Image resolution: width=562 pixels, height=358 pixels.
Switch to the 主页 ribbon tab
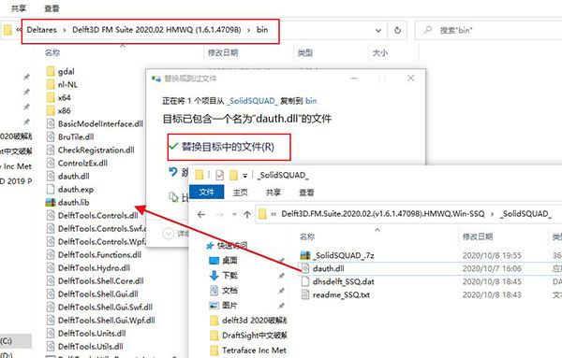[x=240, y=193]
